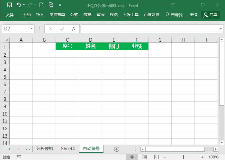Open the 视图 tab

[x=114, y=15]
